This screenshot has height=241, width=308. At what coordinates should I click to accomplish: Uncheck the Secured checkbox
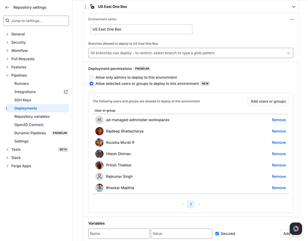pos(217,233)
